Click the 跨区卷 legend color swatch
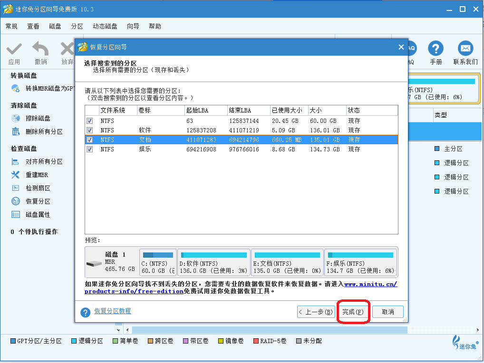 (151, 341)
